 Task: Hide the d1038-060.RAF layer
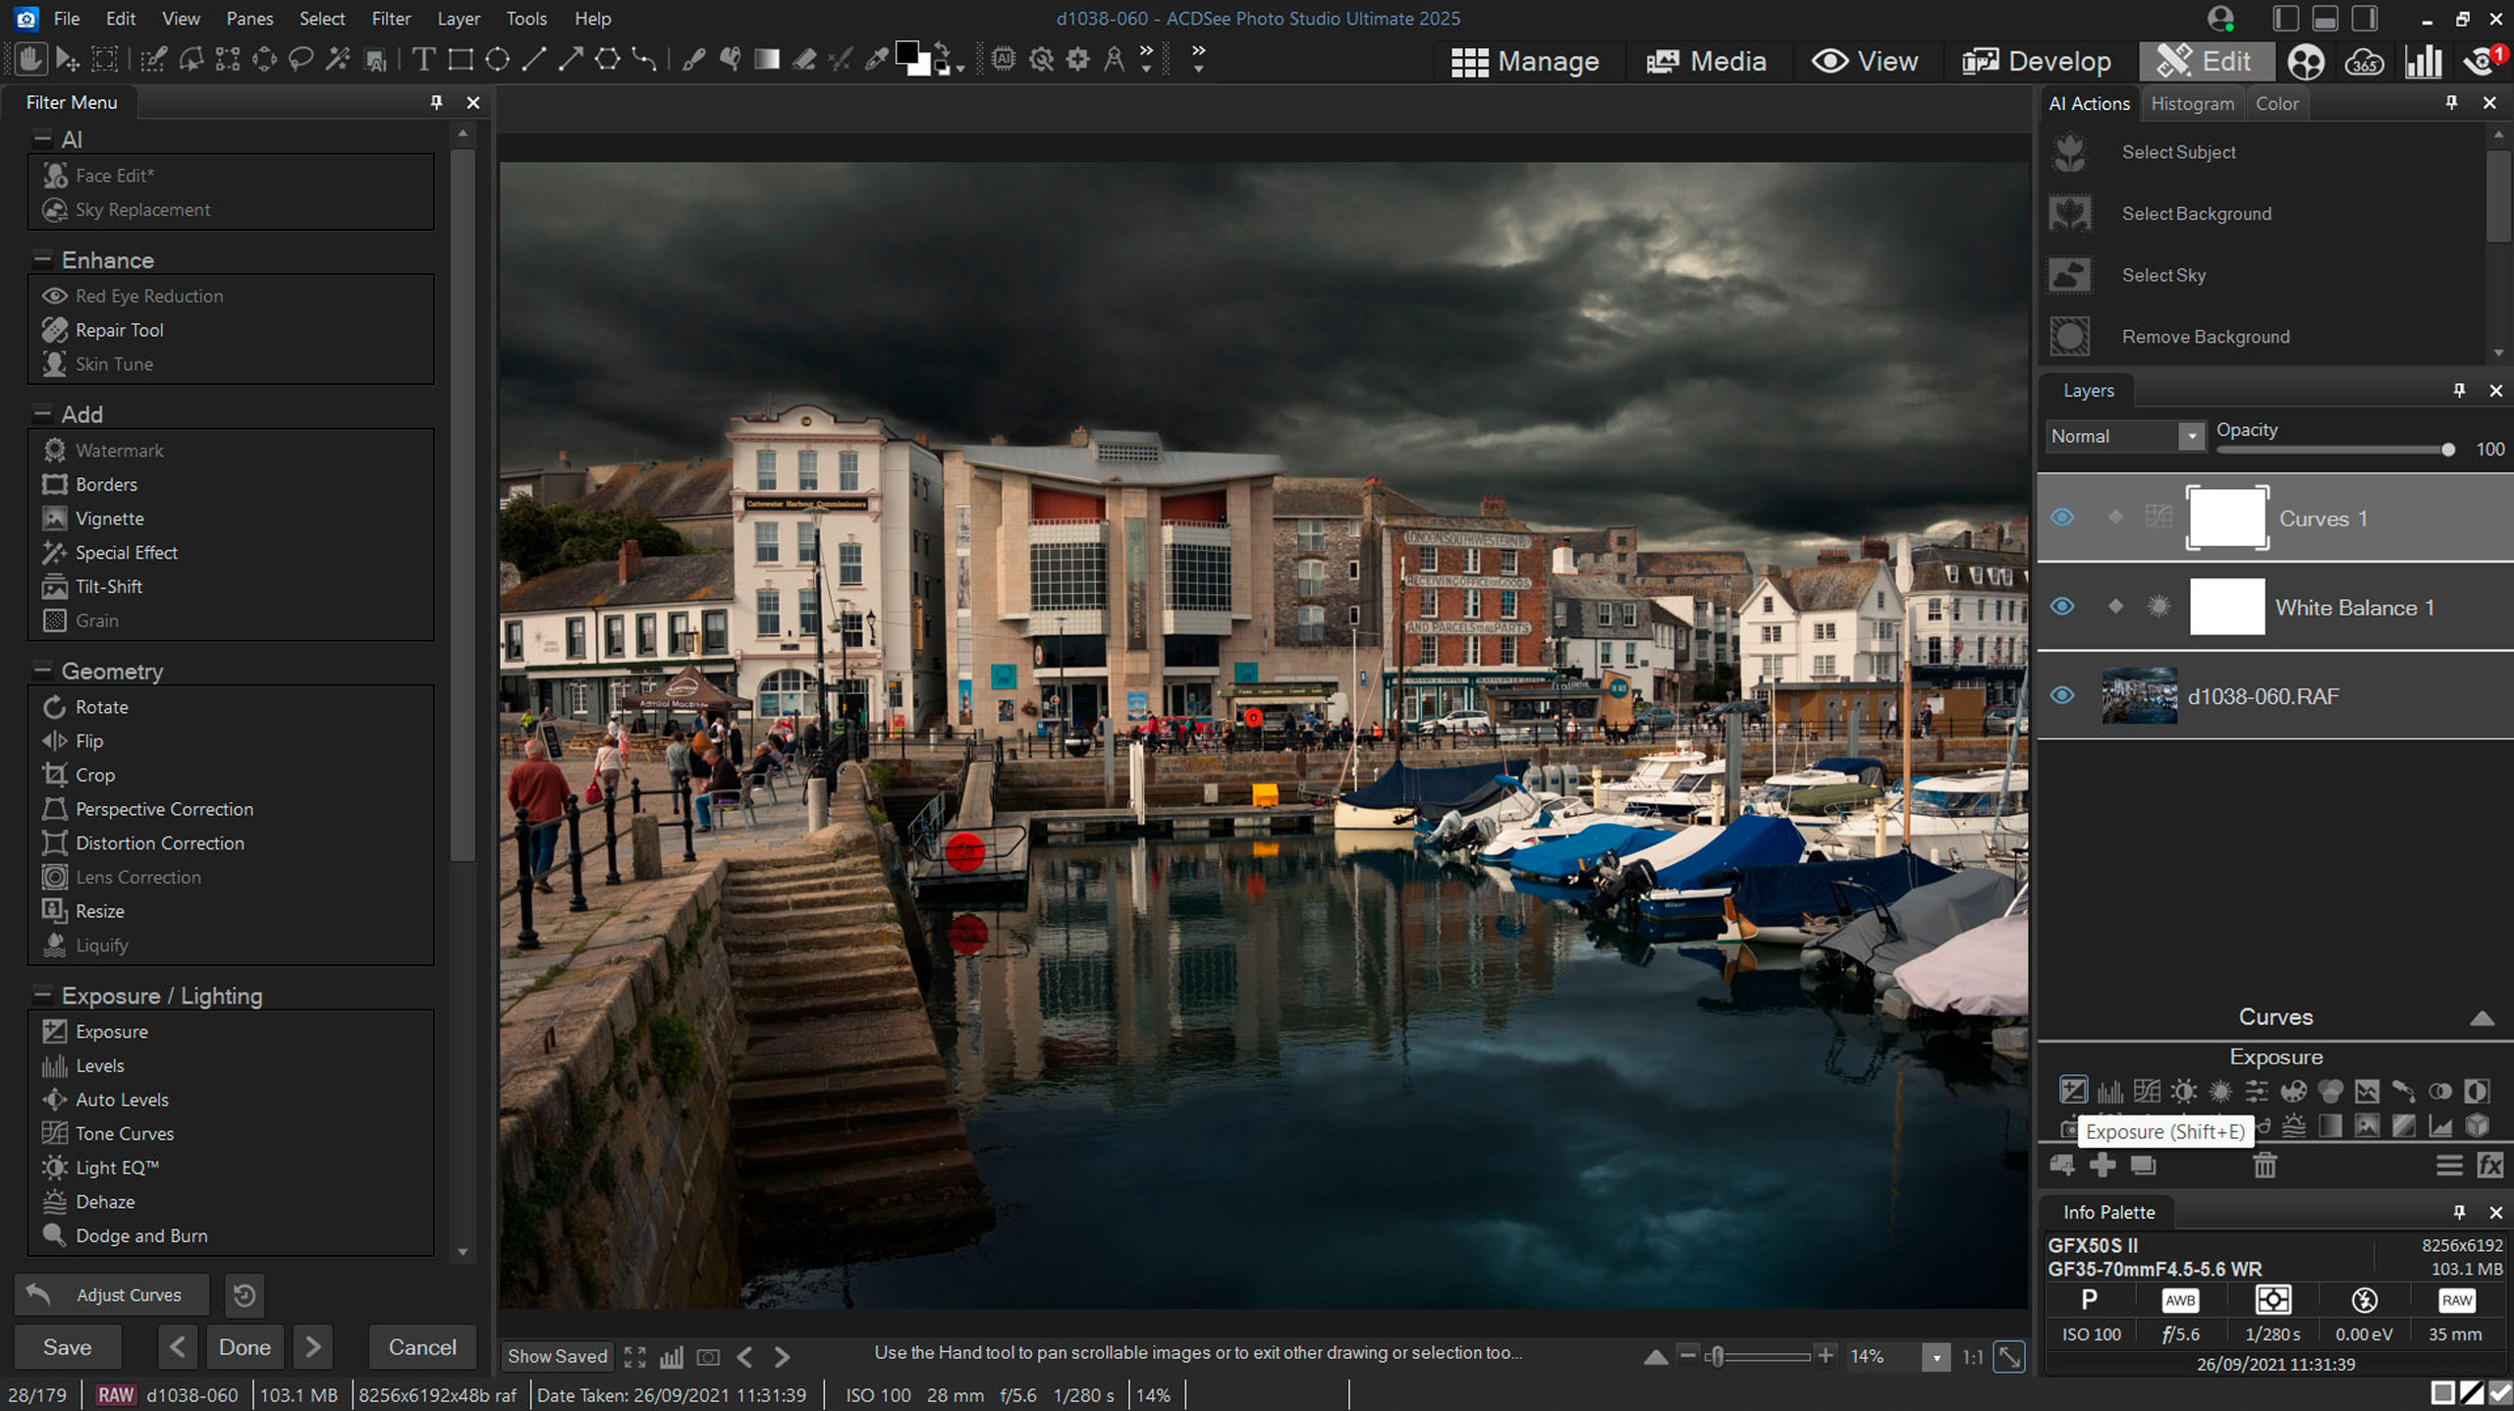[x=2062, y=695]
